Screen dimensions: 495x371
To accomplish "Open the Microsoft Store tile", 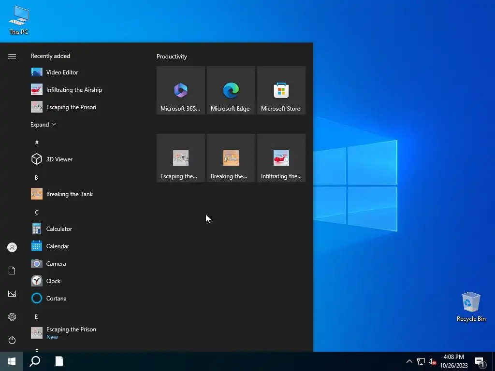I will click(x=281, y=90).
